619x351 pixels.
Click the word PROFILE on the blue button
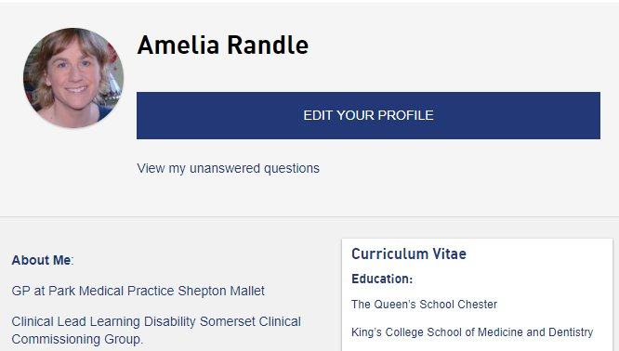[405, 115]
